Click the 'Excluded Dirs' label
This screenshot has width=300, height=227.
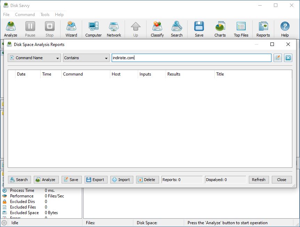[x=22, y=202]
